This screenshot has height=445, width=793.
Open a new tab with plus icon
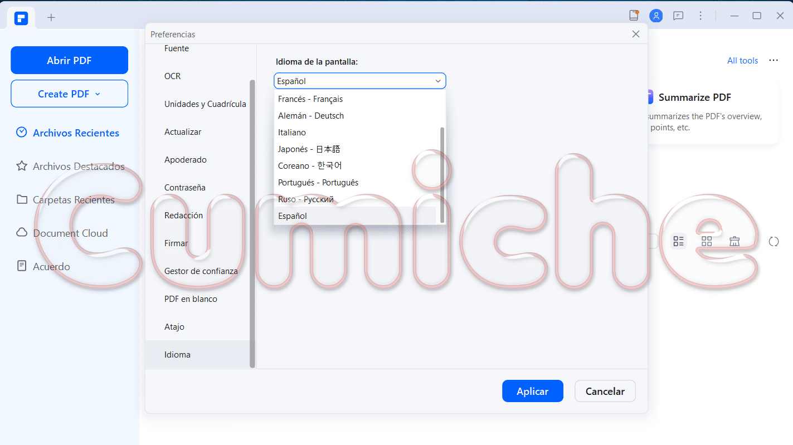pyautogui.click(x=51, y=17)
